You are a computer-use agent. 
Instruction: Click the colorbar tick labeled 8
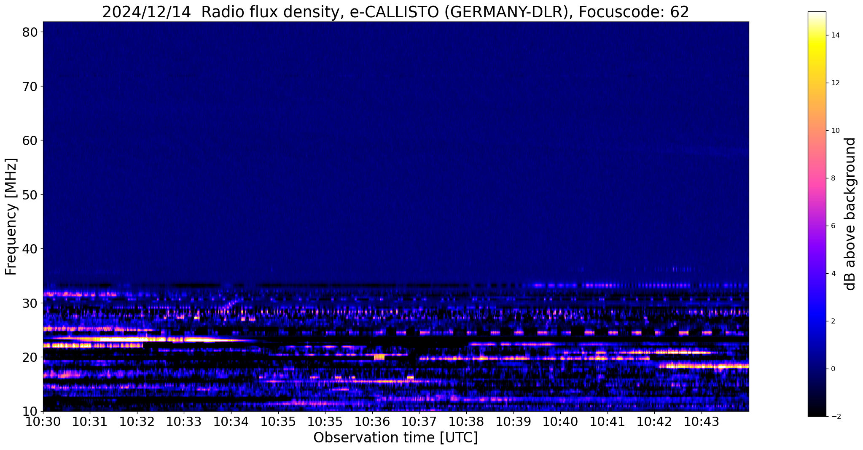833,178
